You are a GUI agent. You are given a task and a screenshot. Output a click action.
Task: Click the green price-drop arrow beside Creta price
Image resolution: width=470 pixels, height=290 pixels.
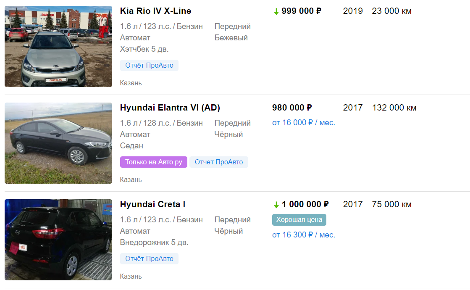click(276, 204)
